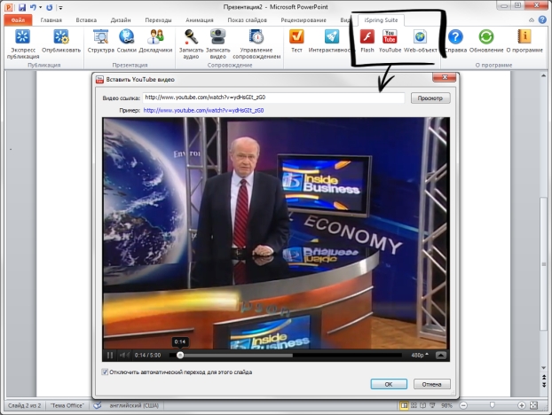Open the Файл tab
552x415 pixels.
click(19, 20)
